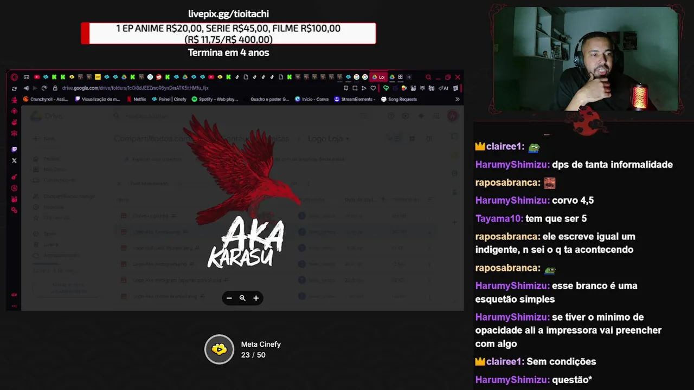Click the Opera browser logo menu
This screenshot has width=694, height=390.
coord(14,77)
